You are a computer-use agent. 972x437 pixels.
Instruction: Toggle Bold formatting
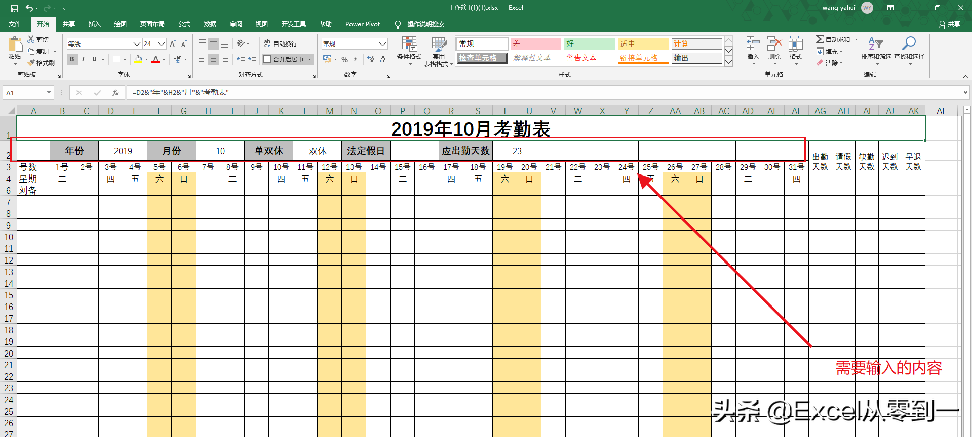coord(72,59)
